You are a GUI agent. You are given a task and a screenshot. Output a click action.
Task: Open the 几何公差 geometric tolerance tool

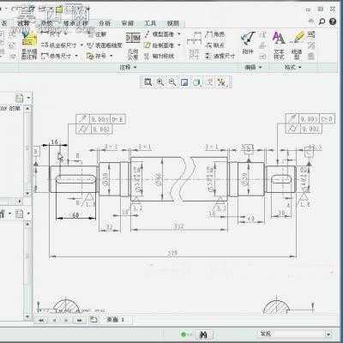pyautogui.click(x=133, y=45)
